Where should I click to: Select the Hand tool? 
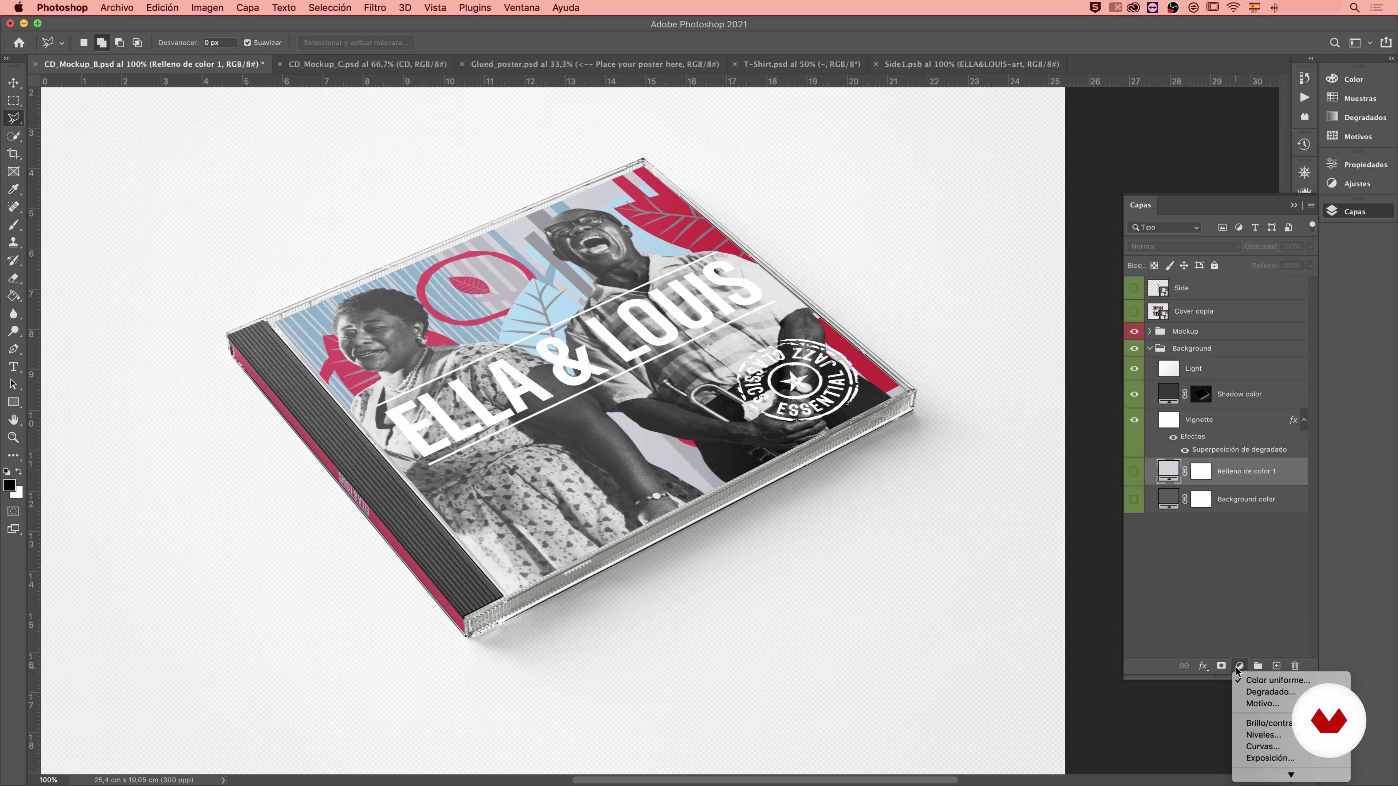coord(13,420)
